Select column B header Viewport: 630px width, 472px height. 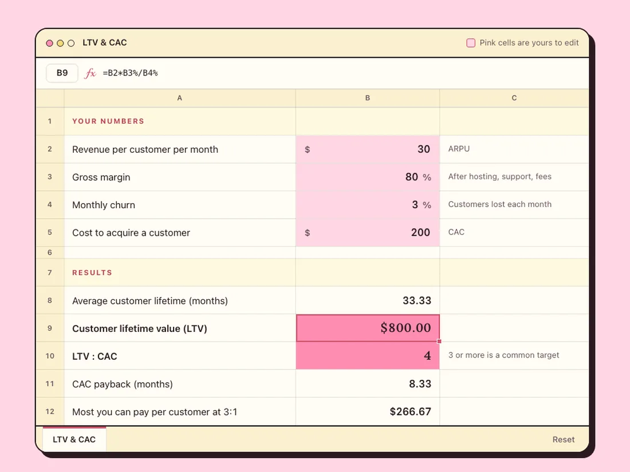368,98
